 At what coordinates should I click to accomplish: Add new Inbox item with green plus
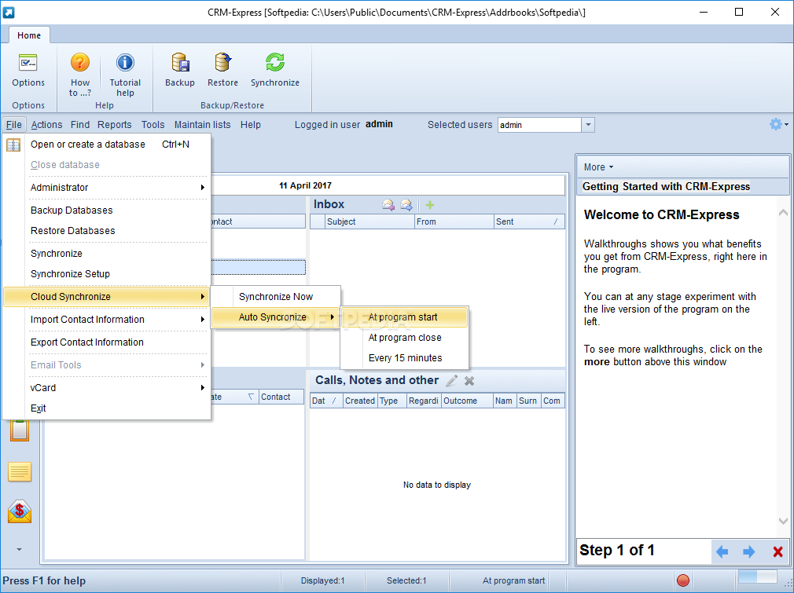[x=430, y=205]
